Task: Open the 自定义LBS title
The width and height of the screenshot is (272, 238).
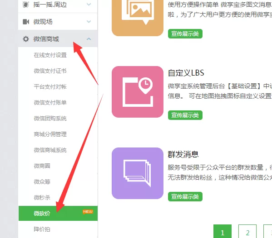Action: (x=186, y=73)
